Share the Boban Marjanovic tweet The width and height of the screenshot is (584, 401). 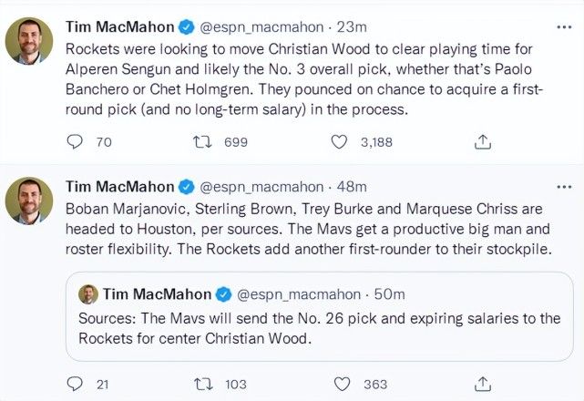484,384
